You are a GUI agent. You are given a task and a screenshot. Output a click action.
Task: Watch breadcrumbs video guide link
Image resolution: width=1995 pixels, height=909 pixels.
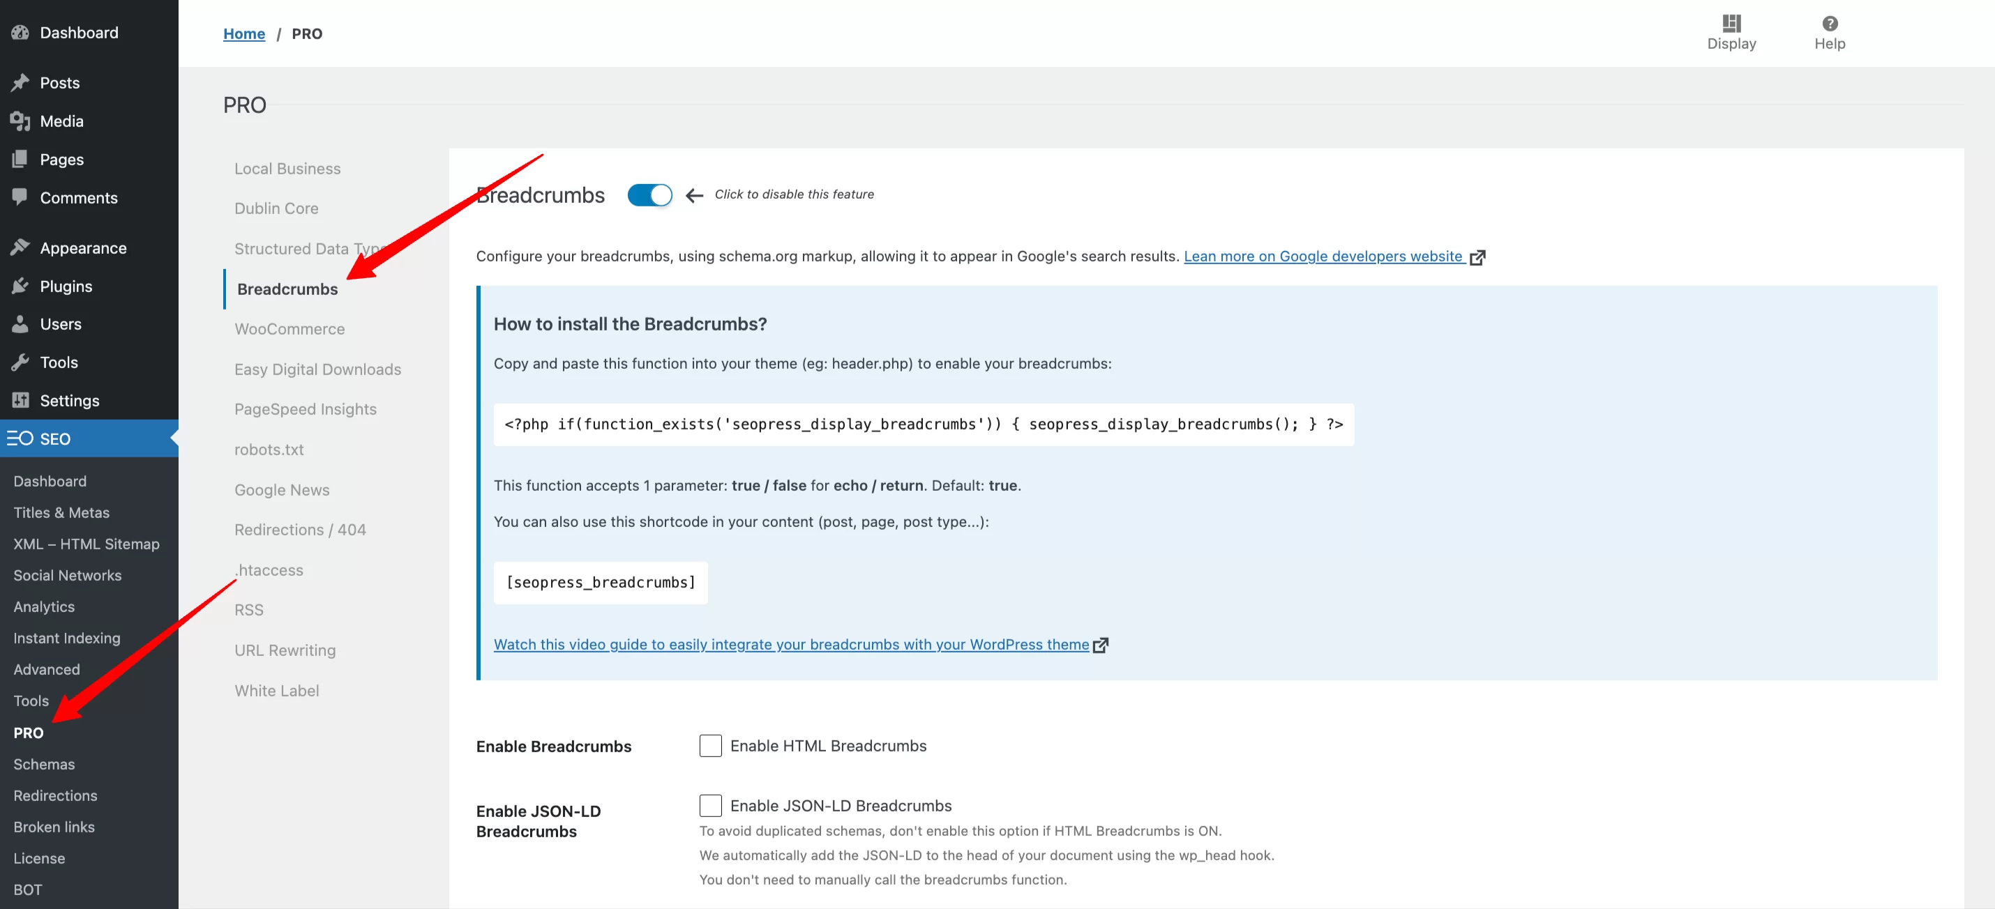click(x=792, y=643)
